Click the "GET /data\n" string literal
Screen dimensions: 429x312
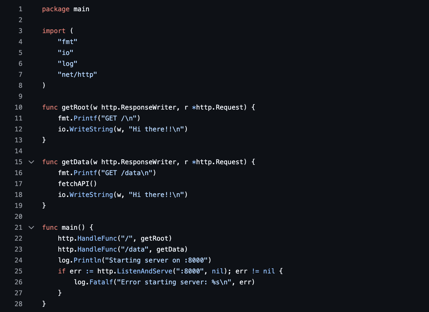coord(127,173)
